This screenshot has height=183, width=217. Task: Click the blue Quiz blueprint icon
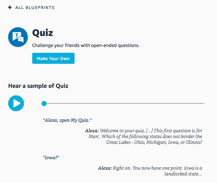point(18,37)
